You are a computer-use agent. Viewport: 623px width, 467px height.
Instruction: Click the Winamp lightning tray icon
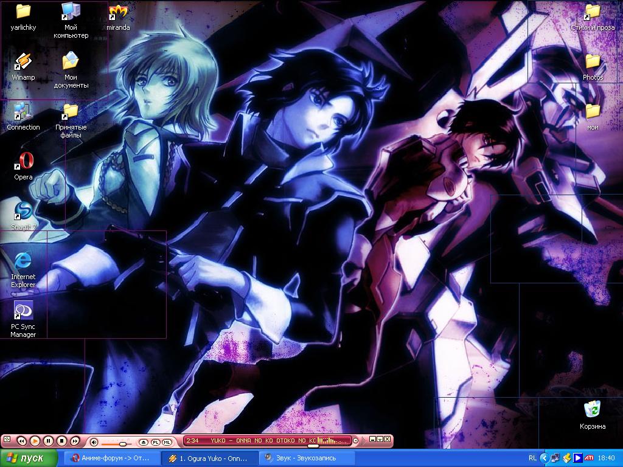click(567, 458)
